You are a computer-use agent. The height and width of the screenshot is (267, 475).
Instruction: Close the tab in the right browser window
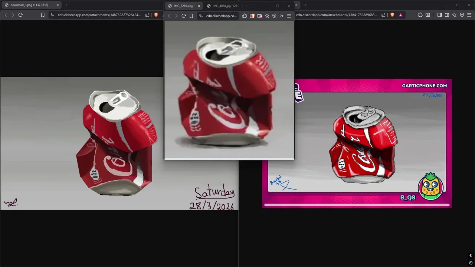pyautogui.click(x=296, y=5)
